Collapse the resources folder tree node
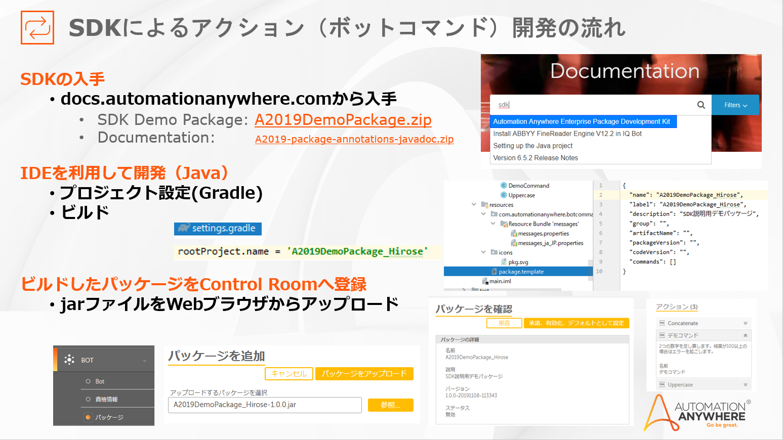Viewport: 783px width, 440px height. tap(474, 204)
